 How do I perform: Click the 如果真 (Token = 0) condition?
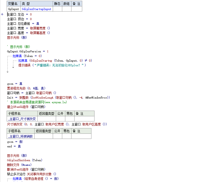(x=27, y=56)
